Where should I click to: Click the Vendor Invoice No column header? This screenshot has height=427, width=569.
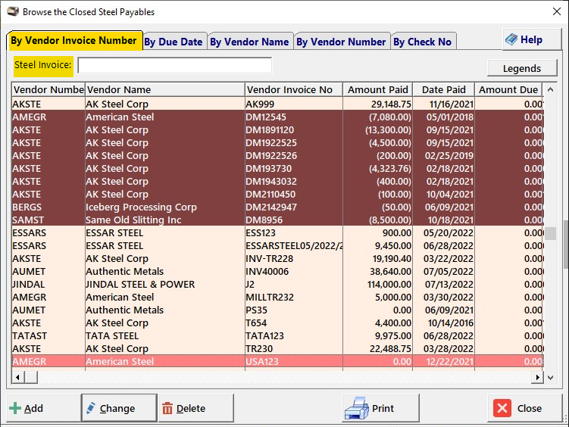point(293,89)
